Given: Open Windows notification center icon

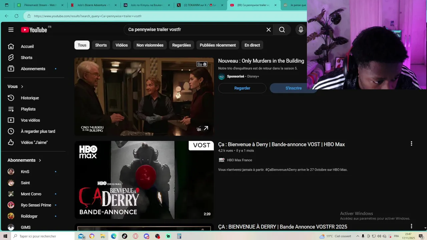Looking at the screenshot, I should 421,236.
